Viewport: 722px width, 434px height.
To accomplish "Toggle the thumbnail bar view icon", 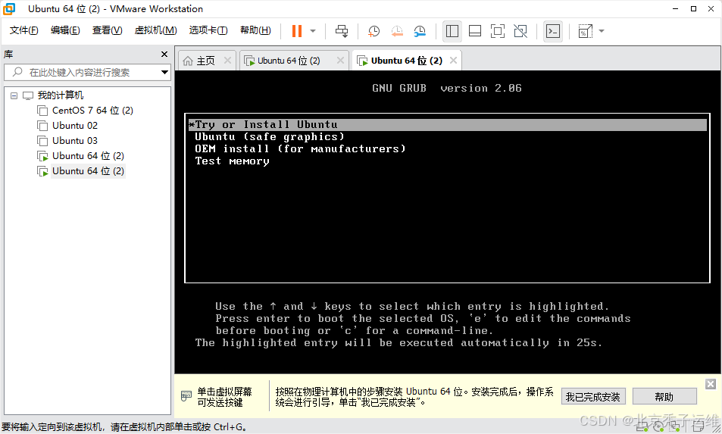I will 475,31.
